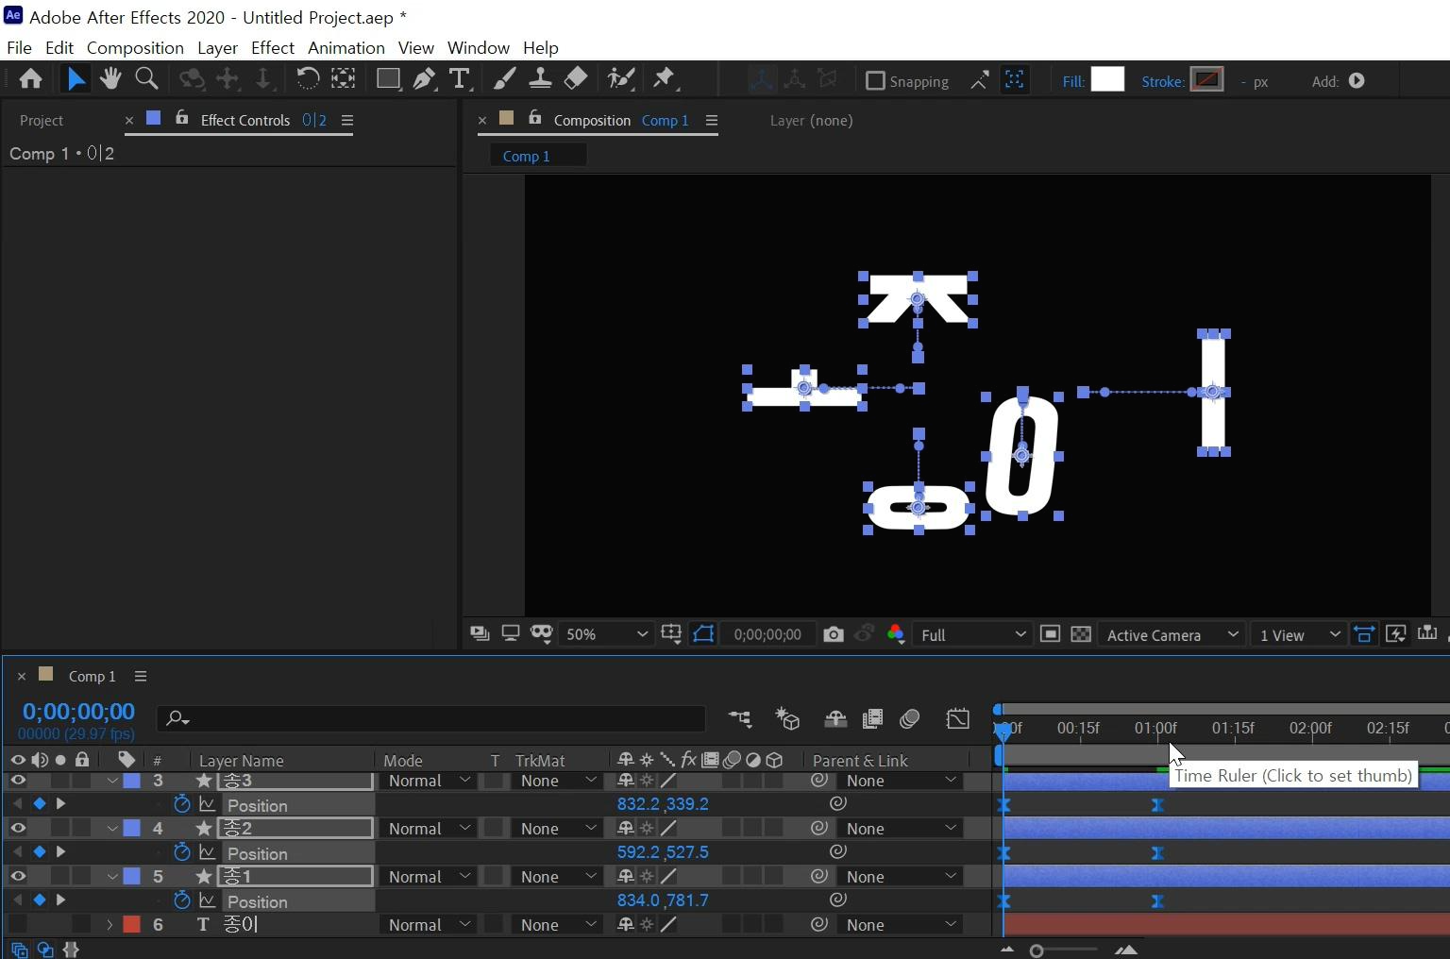Open the File menu
1450x959 pixels.
19,47
